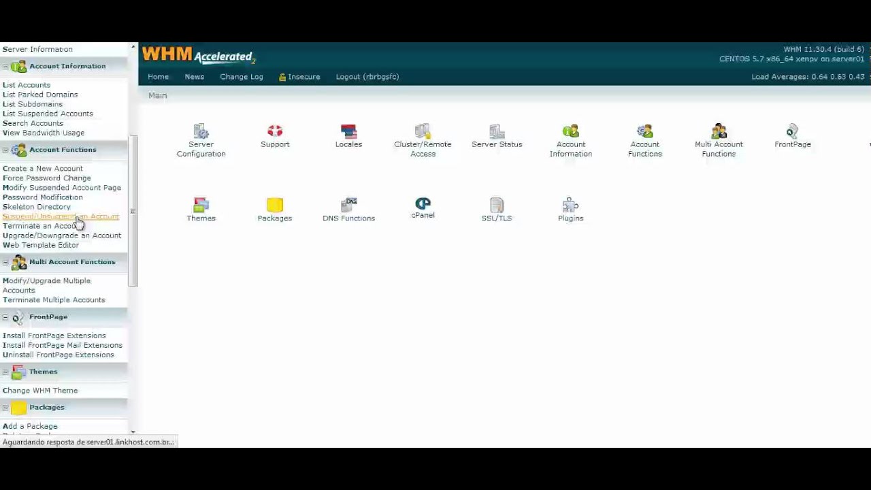
Task: Open the Account Information icon in main panel
Action: click(x=571, y=131)
